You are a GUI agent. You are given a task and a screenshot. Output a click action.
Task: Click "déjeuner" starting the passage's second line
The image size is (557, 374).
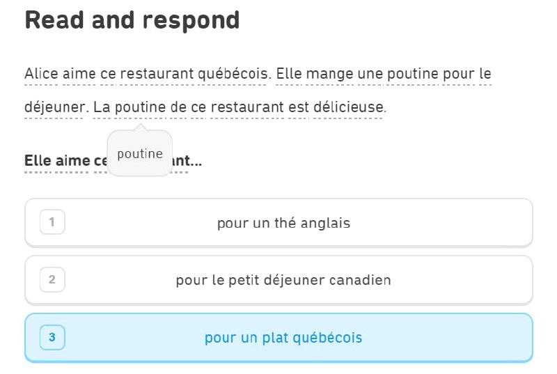click(x=54, y=108)
